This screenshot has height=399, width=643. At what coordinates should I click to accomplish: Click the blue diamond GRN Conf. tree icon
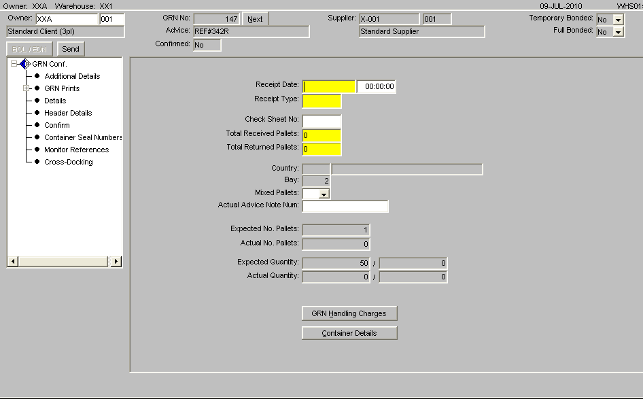tap(25, 64)
